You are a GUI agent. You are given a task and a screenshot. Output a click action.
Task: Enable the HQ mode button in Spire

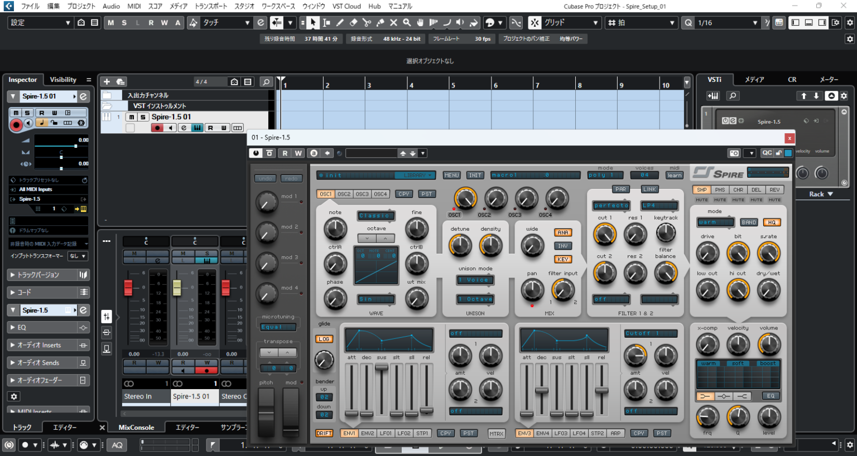(x=772, y=222)
